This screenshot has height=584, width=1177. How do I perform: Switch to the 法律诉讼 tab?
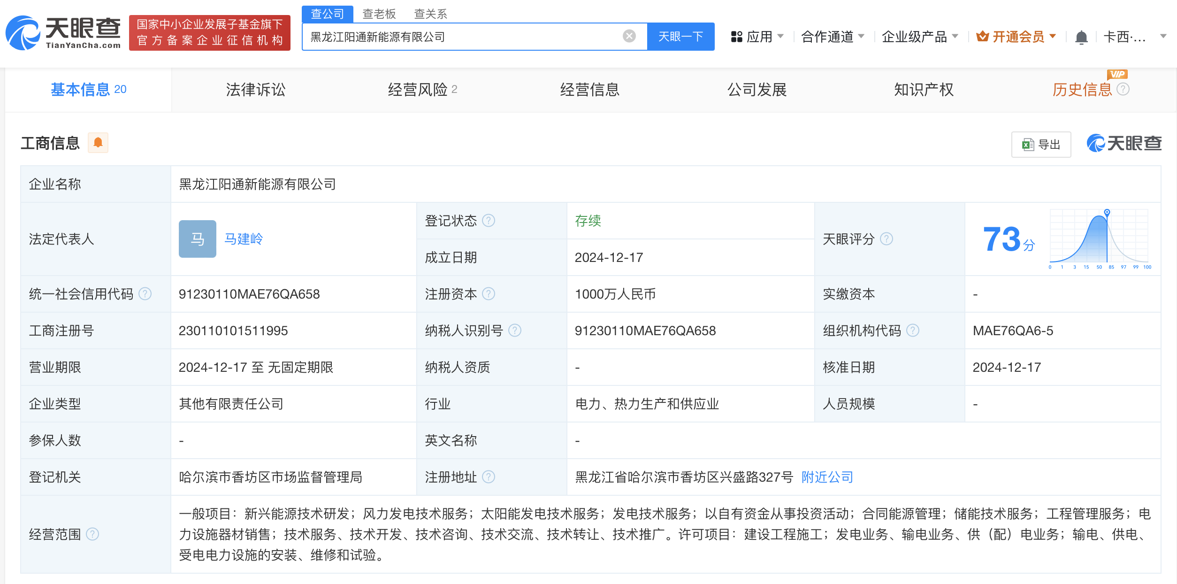(x=255, y=89)
